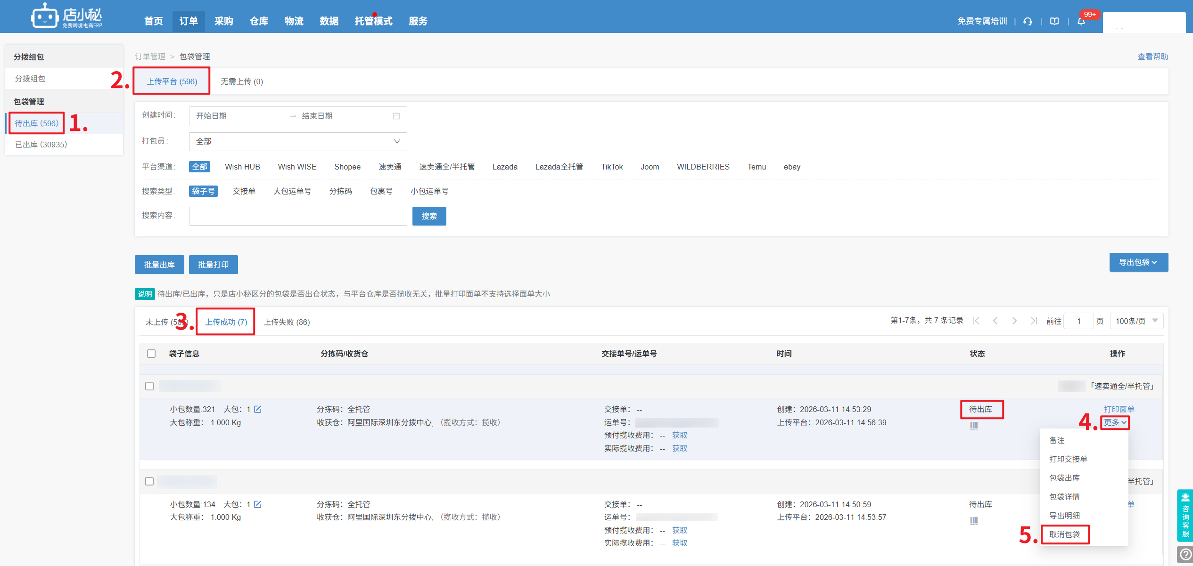This screenshot has width=1193, height=566.
Task: Check the second package row checkbox
Action: pyautogui.click(x=149, y=481)
